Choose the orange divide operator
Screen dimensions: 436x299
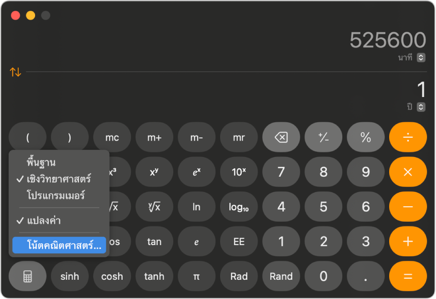pyautogui.click(x=408, y=137)
